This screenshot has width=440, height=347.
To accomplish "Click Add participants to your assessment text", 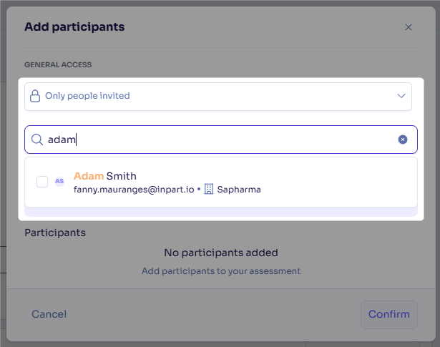I will click(x=221, y=271).
